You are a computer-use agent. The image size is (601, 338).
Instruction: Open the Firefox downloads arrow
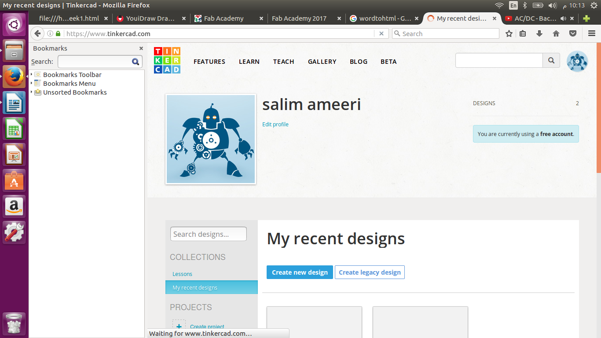tap(539, 33)
